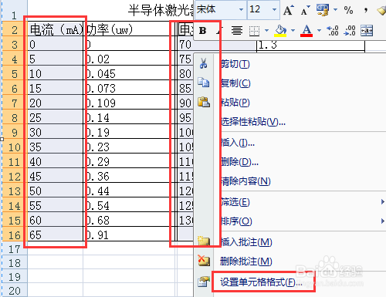Screen dimensions: 386x297
Task: Apply percent style (%) format
Action: (348, 10)
